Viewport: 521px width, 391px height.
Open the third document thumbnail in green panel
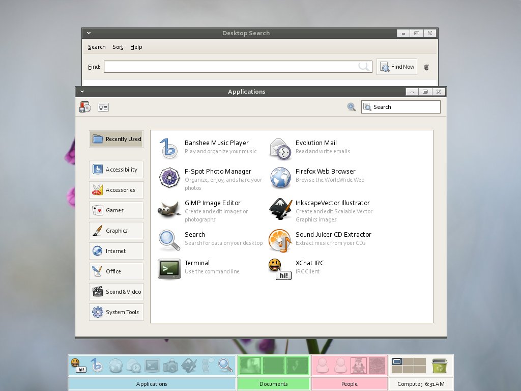(297, 366)
